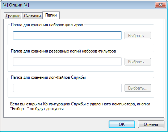Click label Папка для хранения резервных копий наборов фильтров
Screen dimensions: 168x132
(x=63, y=51)
